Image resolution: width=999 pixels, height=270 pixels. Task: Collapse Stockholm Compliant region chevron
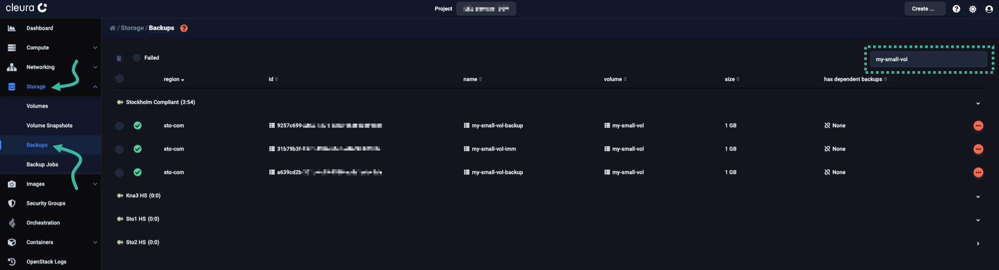(978, 103)
